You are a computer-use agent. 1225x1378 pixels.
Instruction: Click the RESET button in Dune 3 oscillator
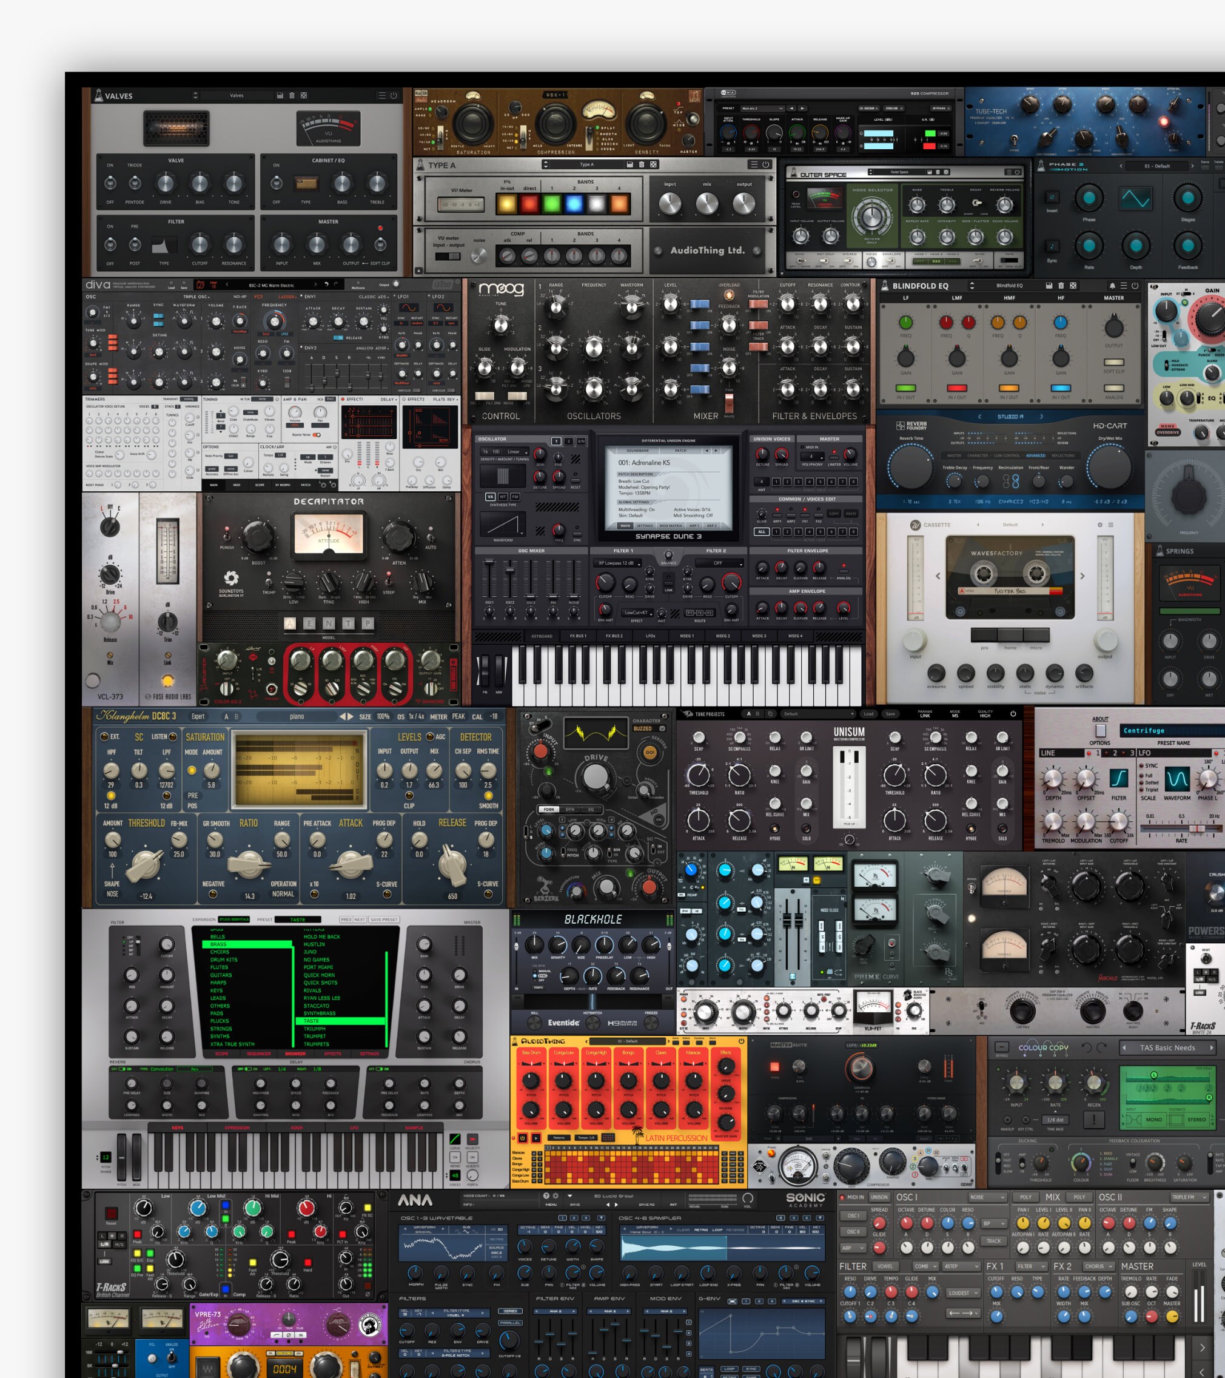click(577, 481)
